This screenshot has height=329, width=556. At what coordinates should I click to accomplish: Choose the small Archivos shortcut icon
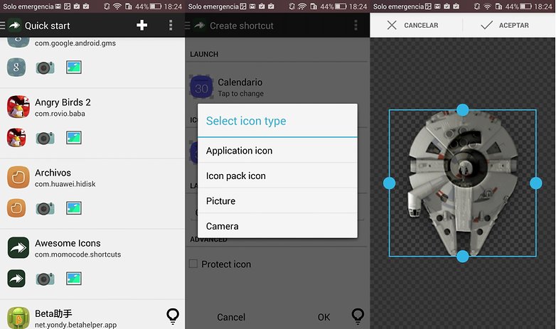(16, 207)
